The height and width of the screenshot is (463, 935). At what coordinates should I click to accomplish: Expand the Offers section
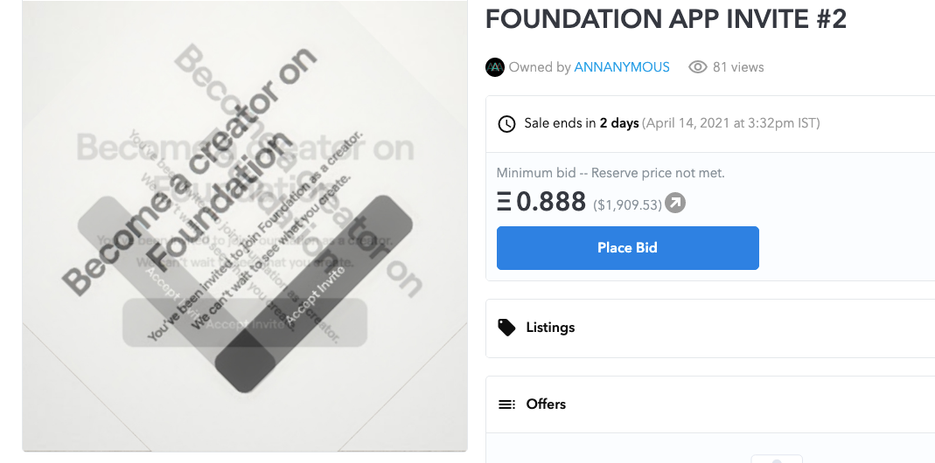click(x=546, y=404)
